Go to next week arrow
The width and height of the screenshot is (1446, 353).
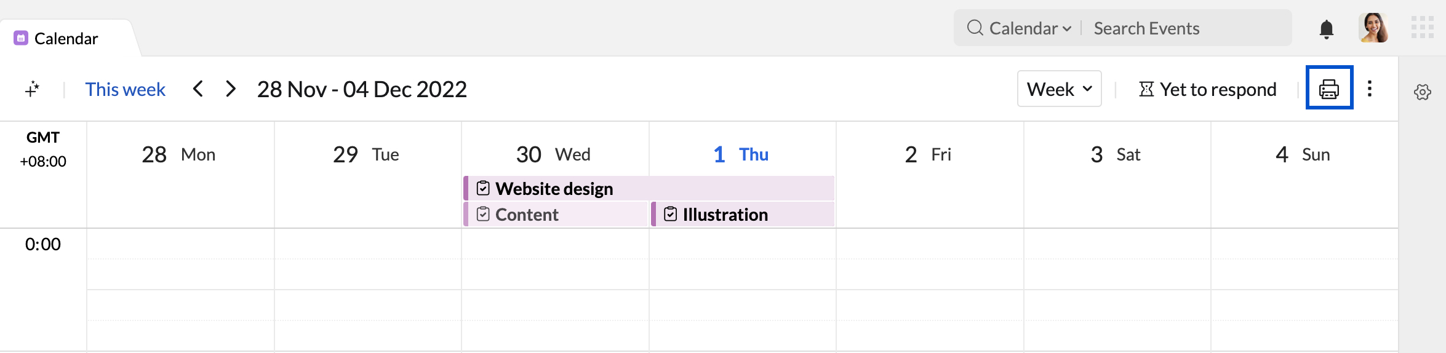click(x=231, y=89)
